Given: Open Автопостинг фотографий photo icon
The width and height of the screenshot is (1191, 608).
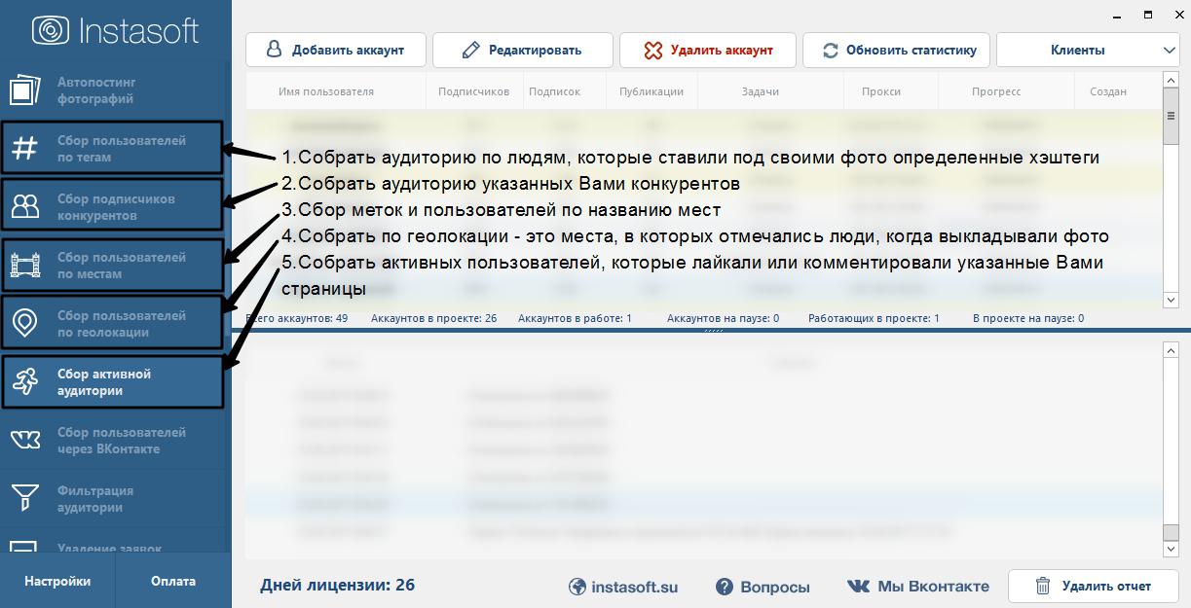Looking at the screenshot, I should (x=24, y=90).
